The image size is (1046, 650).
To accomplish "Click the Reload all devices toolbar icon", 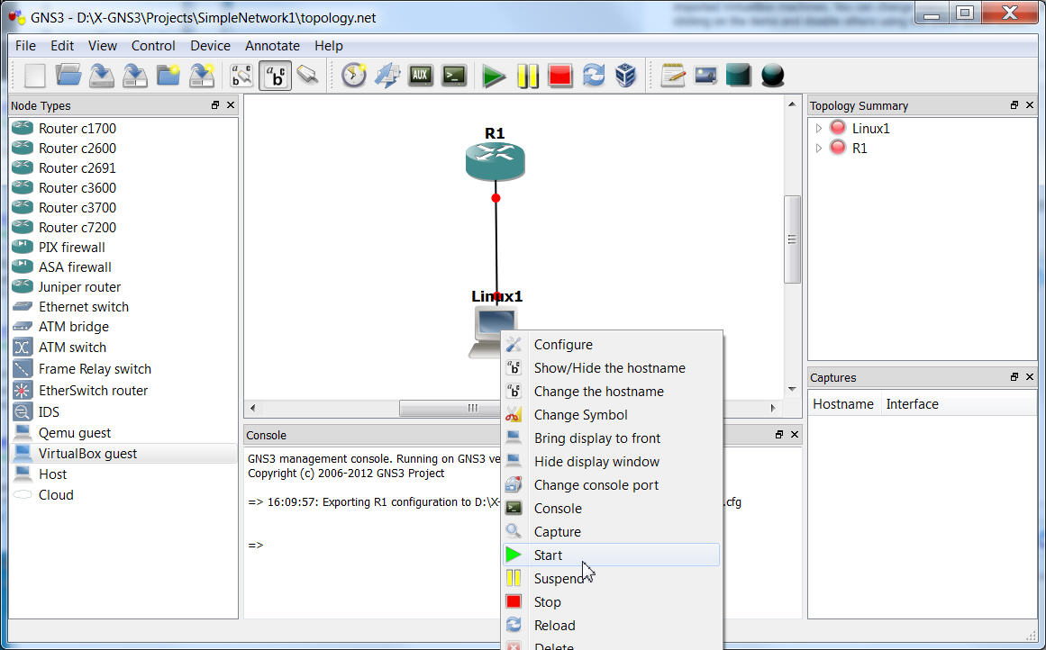I will 593,76.
